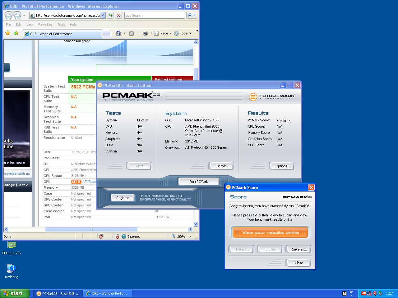Open a new blank tab
The image size is (398, 298).
tap(106, 34)
